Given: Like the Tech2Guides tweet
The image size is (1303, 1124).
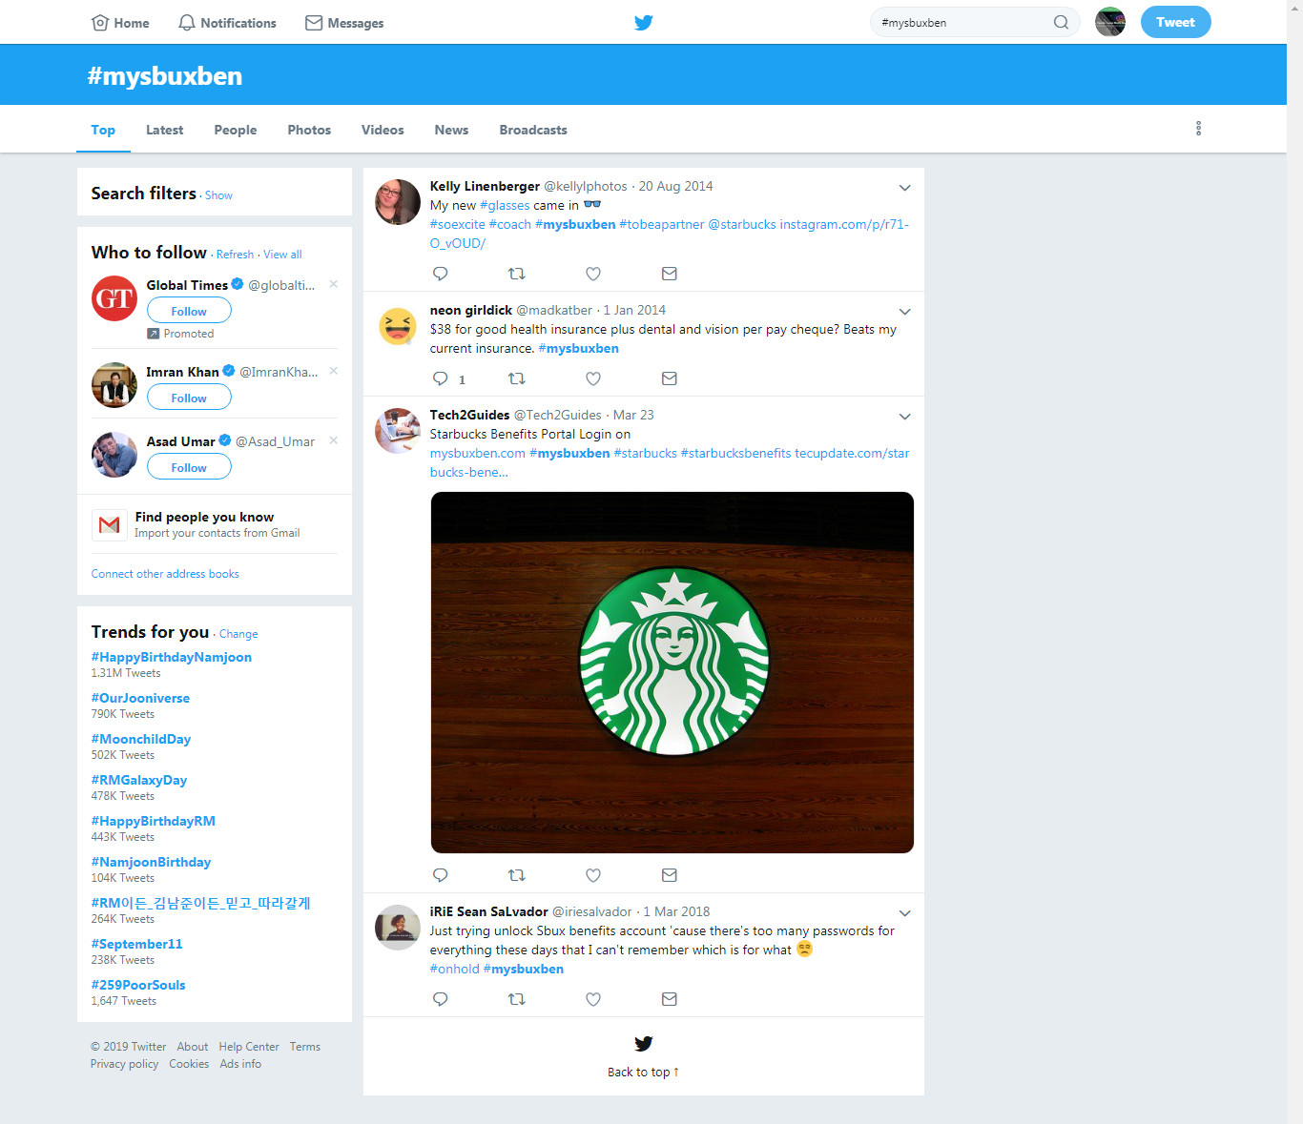Looking at the screenshot, I should click(x=593, y=875).
